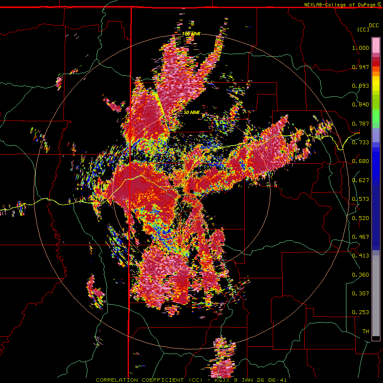Click the Correlation Coefficient KGJX caption at bottom
The width and height of the screenshot is (383, 383).
point(191,380)
